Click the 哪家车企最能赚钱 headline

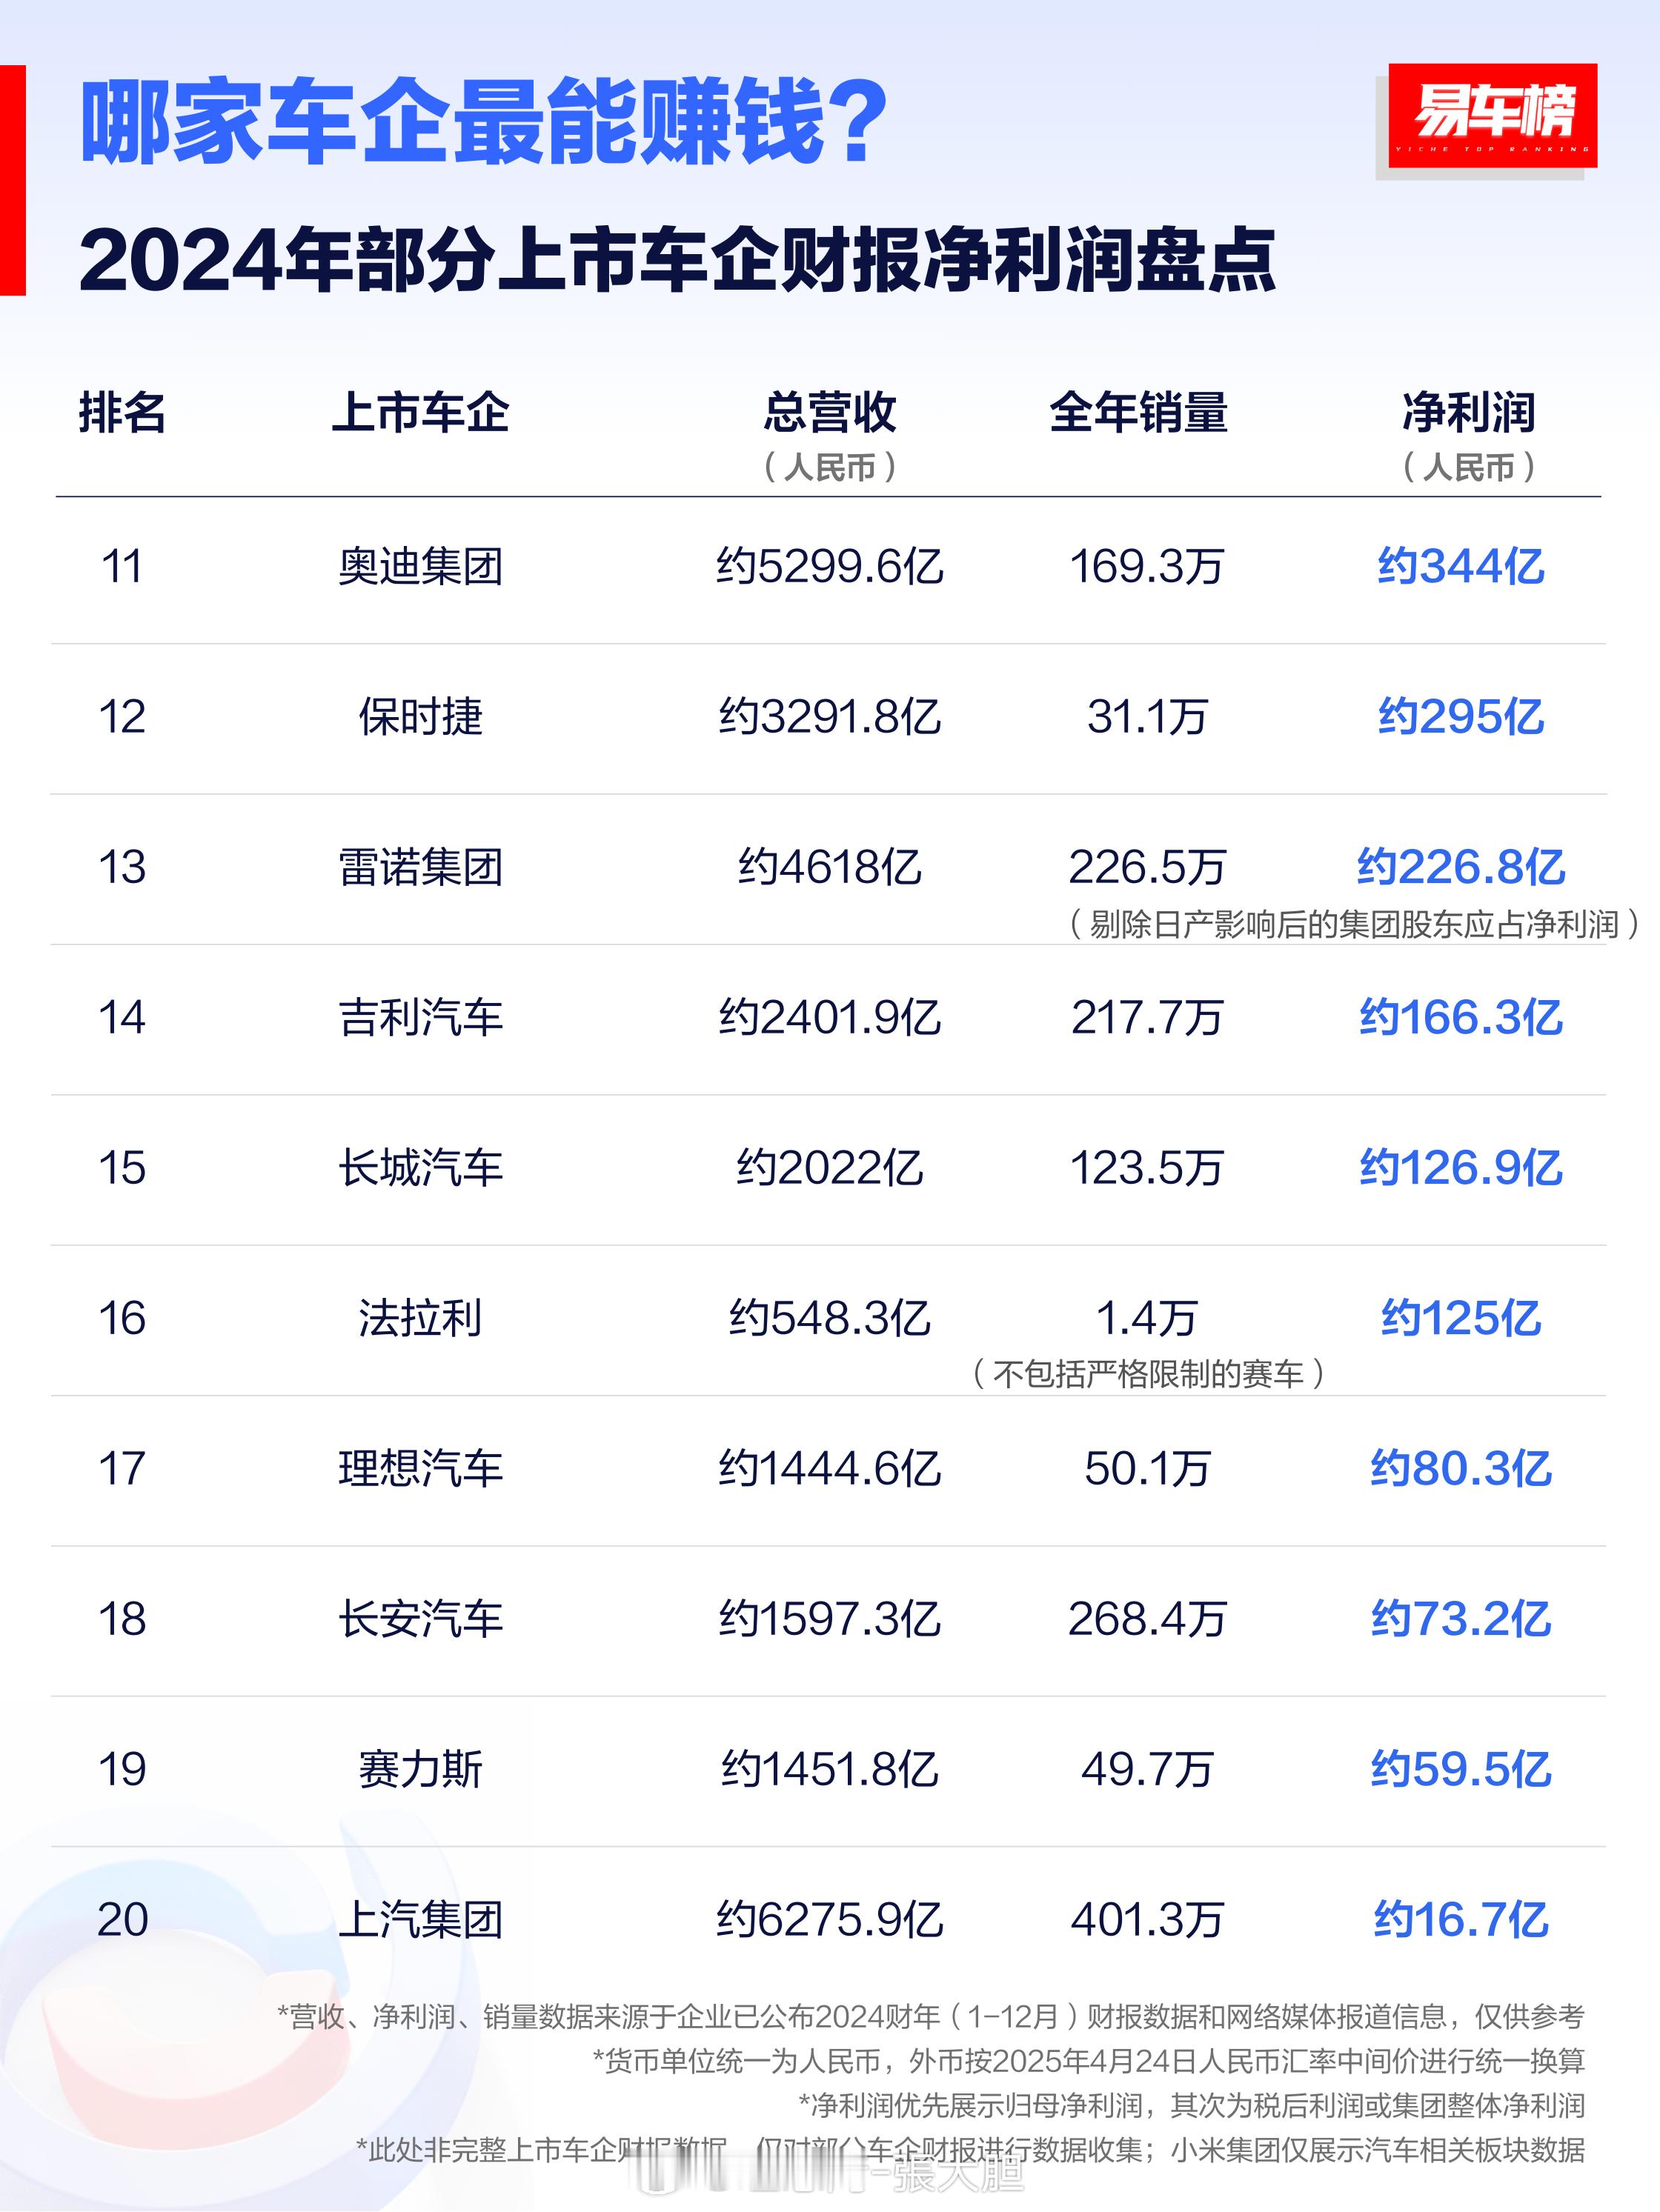pyautogui.click(x=485, y=121)
